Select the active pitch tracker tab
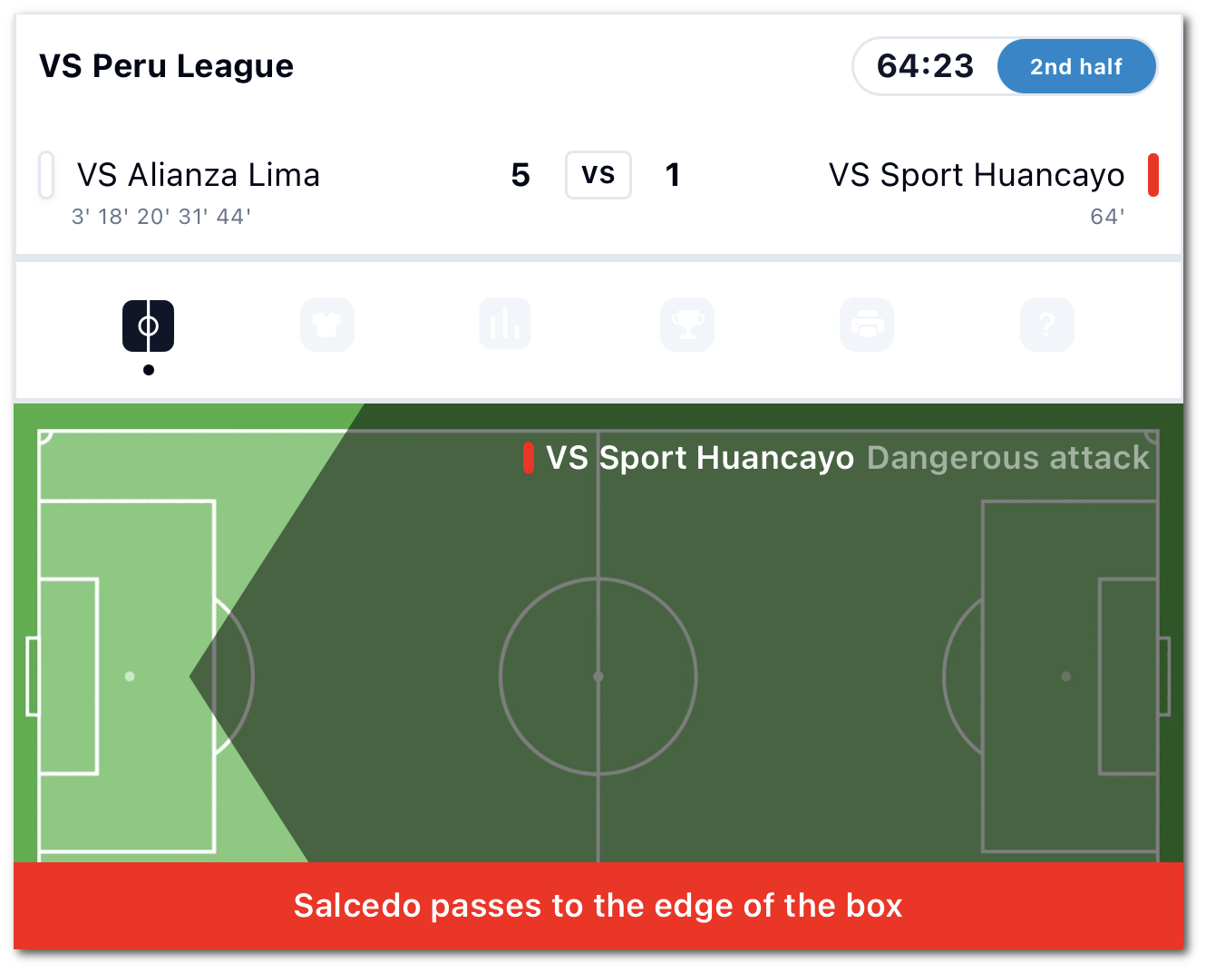The height and width of the screenshot is (972, 1206). click(x=148, y=326)
